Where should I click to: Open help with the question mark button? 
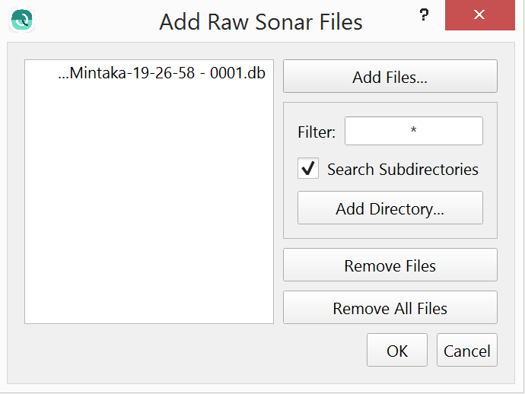point(425,16)
